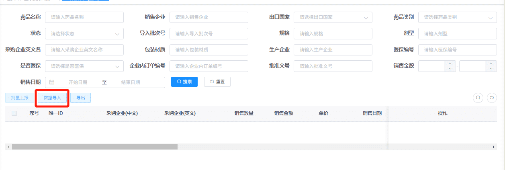Decrease the maximum 销售金额 value

(491, 69)
